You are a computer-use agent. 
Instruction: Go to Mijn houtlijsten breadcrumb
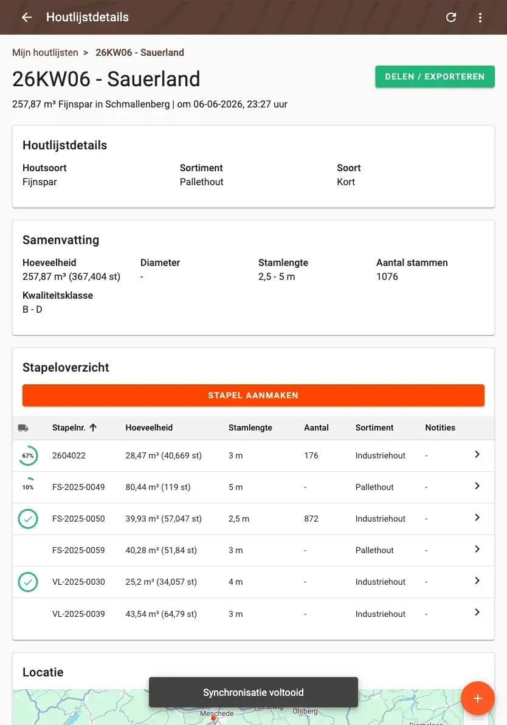(45, 52)
